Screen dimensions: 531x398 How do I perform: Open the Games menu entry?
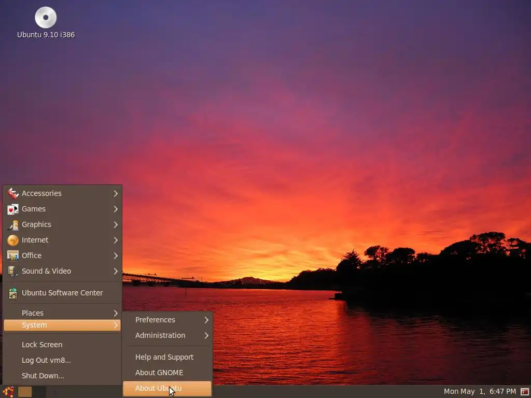pyautogui.click(x=62, y=209)
